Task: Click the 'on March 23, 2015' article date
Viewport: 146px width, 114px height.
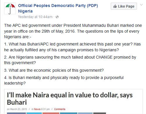Action: coord(17,109)
